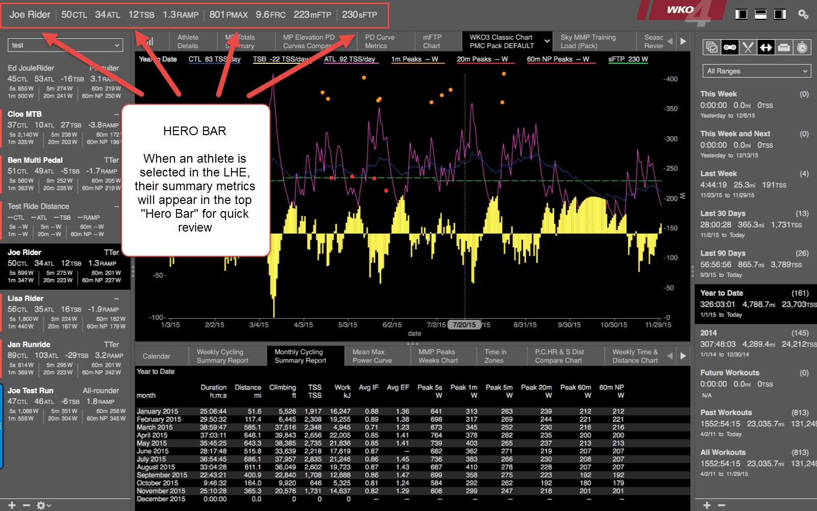Select athlete Ed JouleRider
Image resolution: width=817 pixels, height=511 pixels.
tap(65, 82)
